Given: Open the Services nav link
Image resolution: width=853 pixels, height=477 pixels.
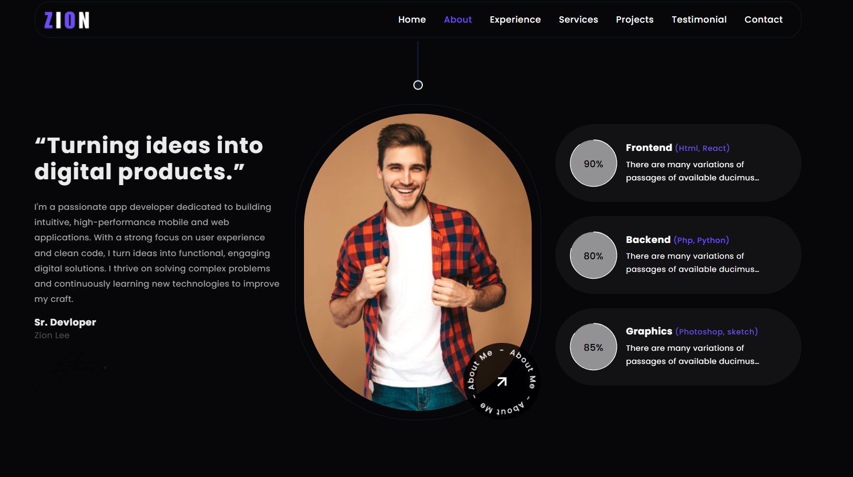Looking at the screenshot, I should (578, 19).
